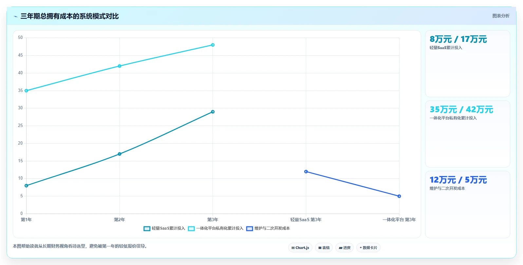Click the maintenance cost data point at 5
Screen dimensions: 523x265
(399, 196)
